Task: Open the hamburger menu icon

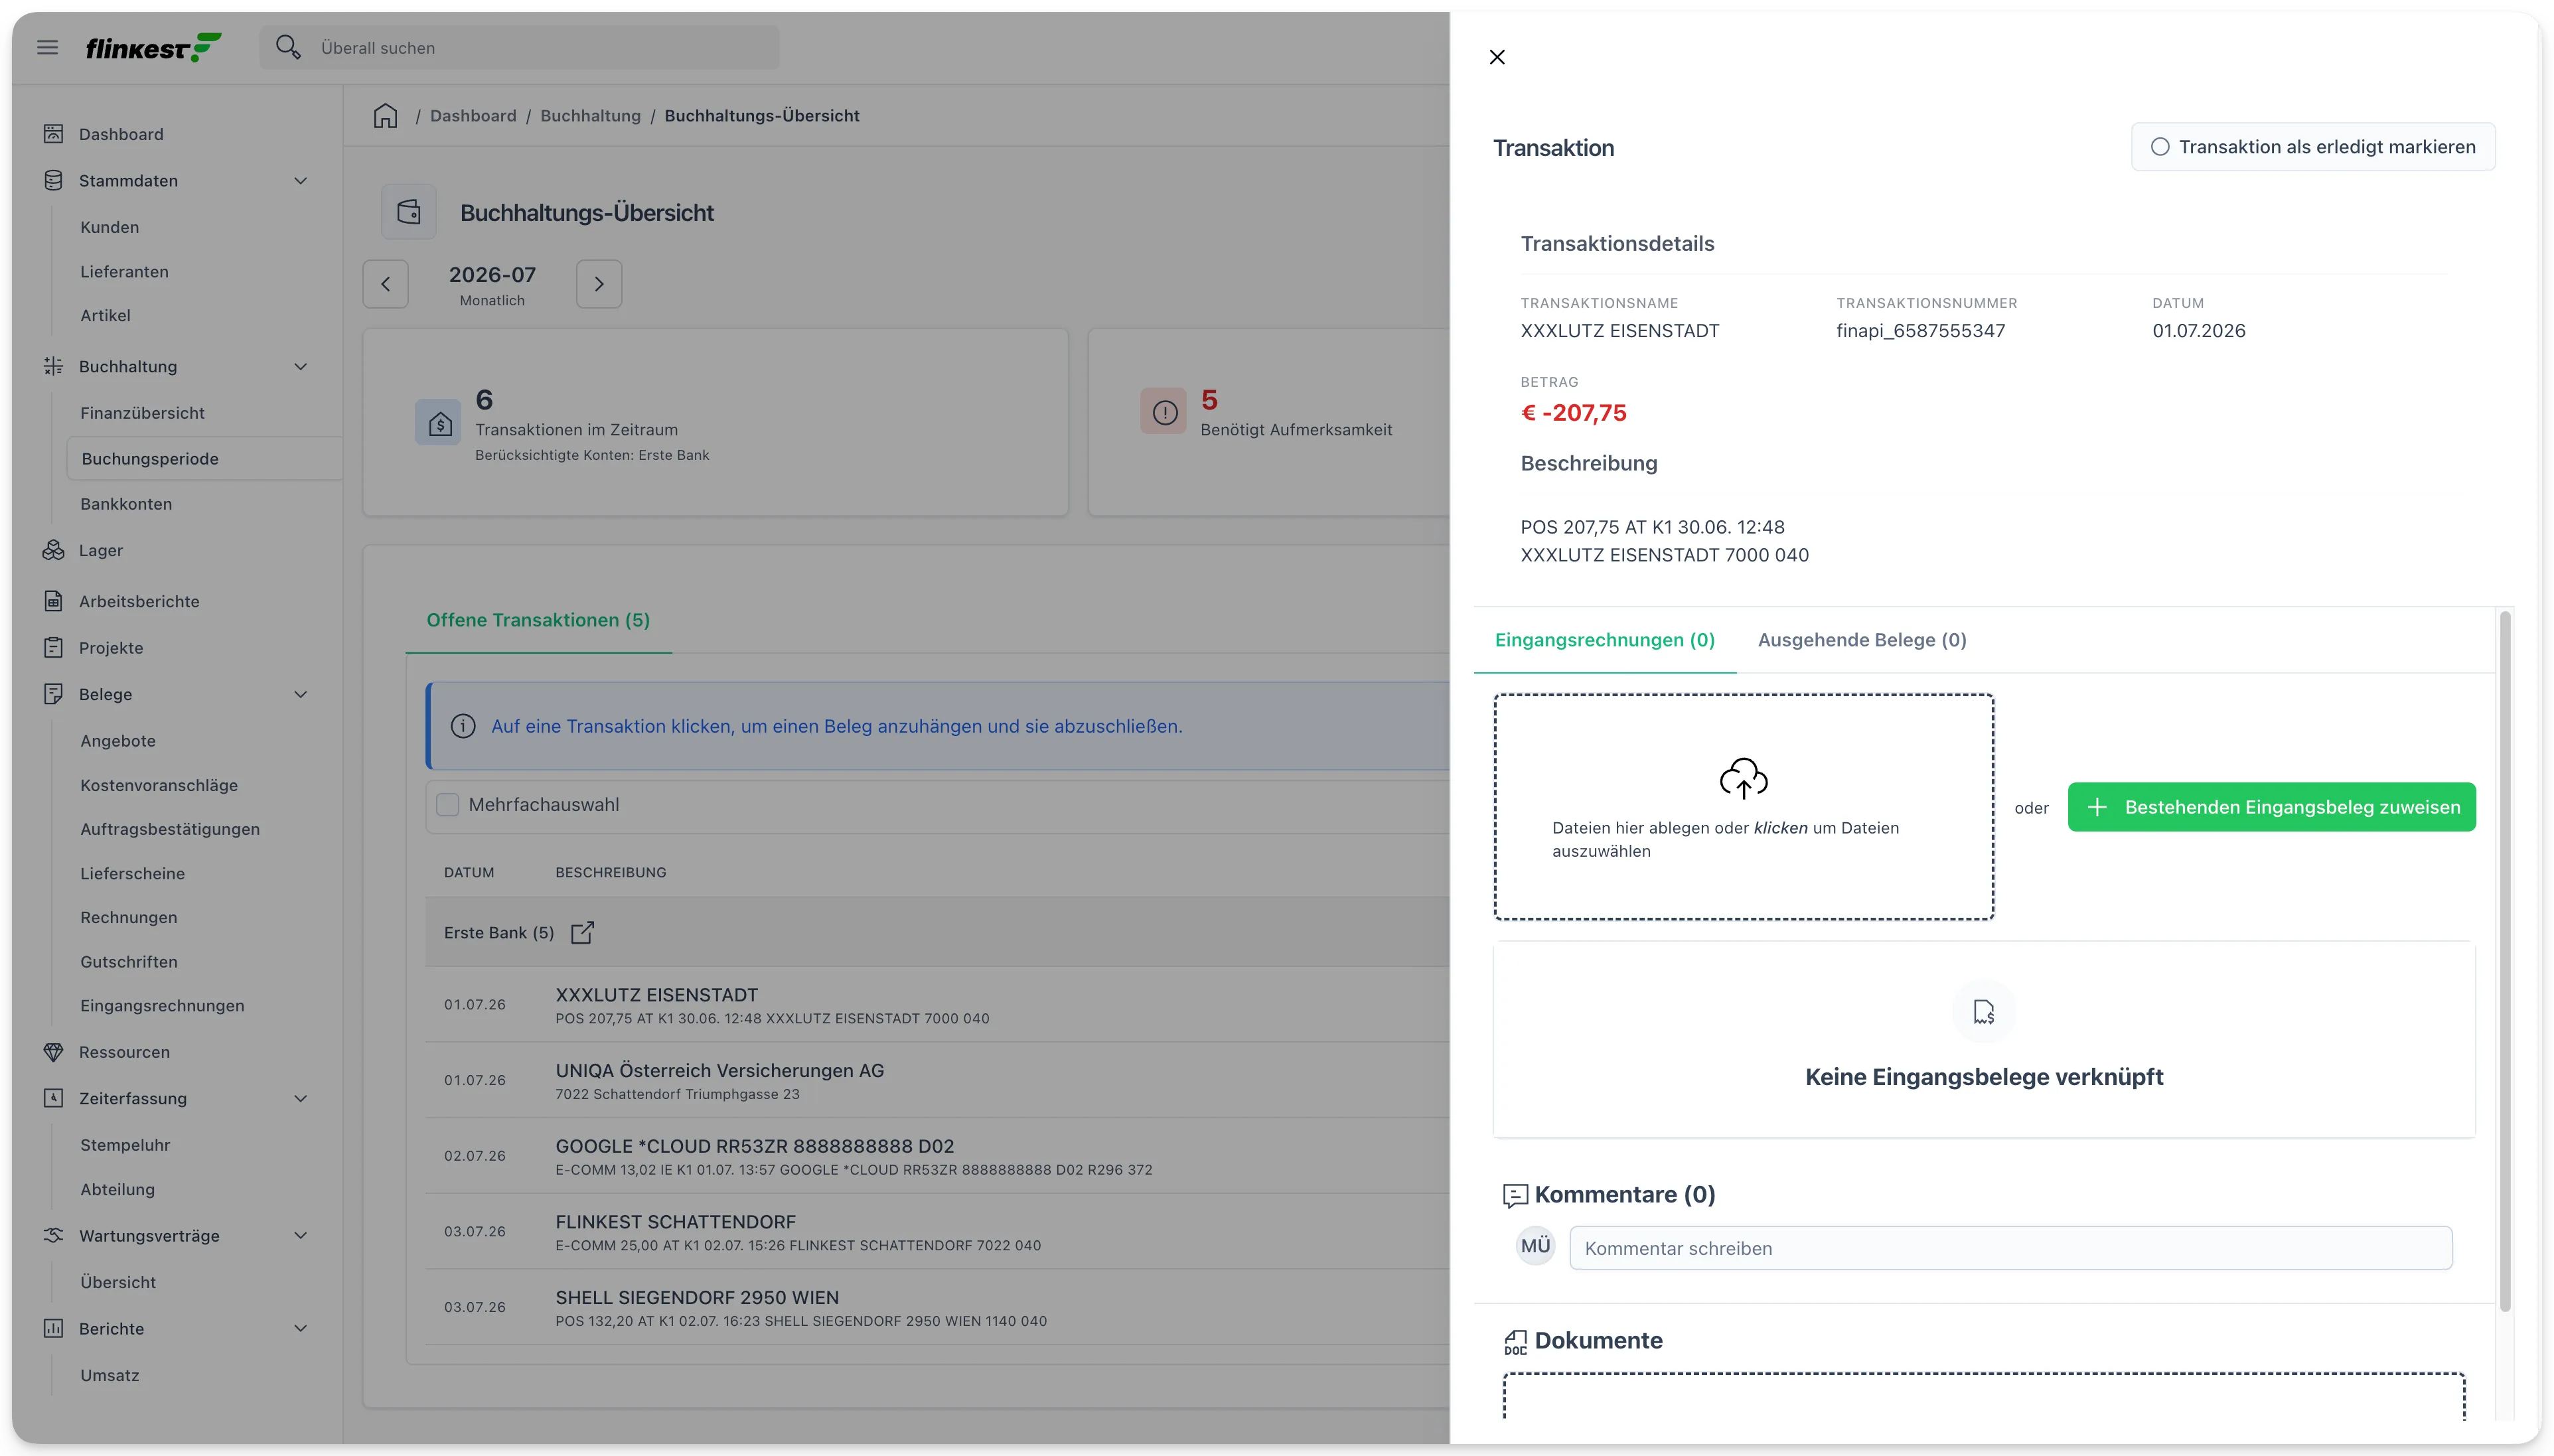Action: point(47,47)
